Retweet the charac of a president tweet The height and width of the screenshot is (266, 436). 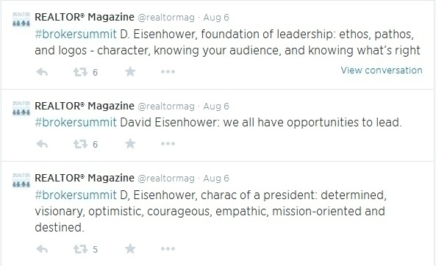click(80, 249)
